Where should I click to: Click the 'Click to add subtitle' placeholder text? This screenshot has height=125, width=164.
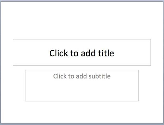82,76
